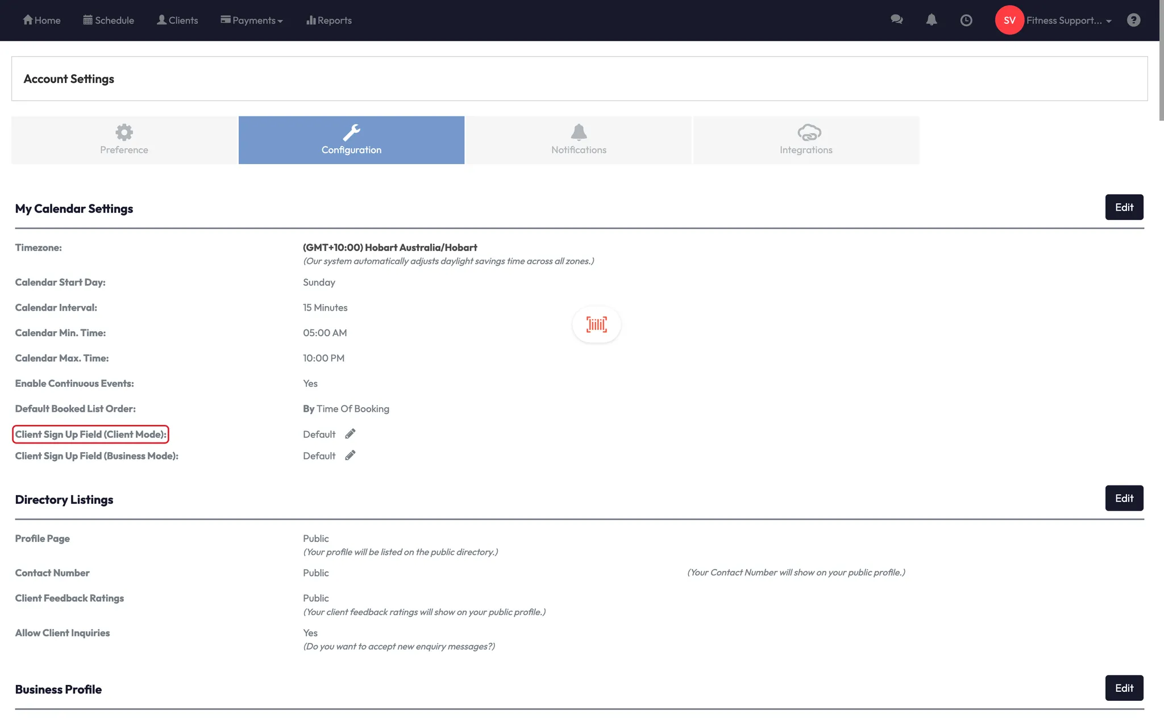
Task: Open the messages chat icon
Action: tap(897, 20)
